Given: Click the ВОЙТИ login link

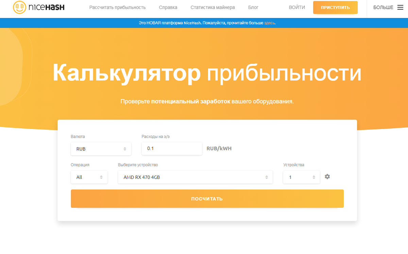Looking at the screenshot, I should (297, 7).
